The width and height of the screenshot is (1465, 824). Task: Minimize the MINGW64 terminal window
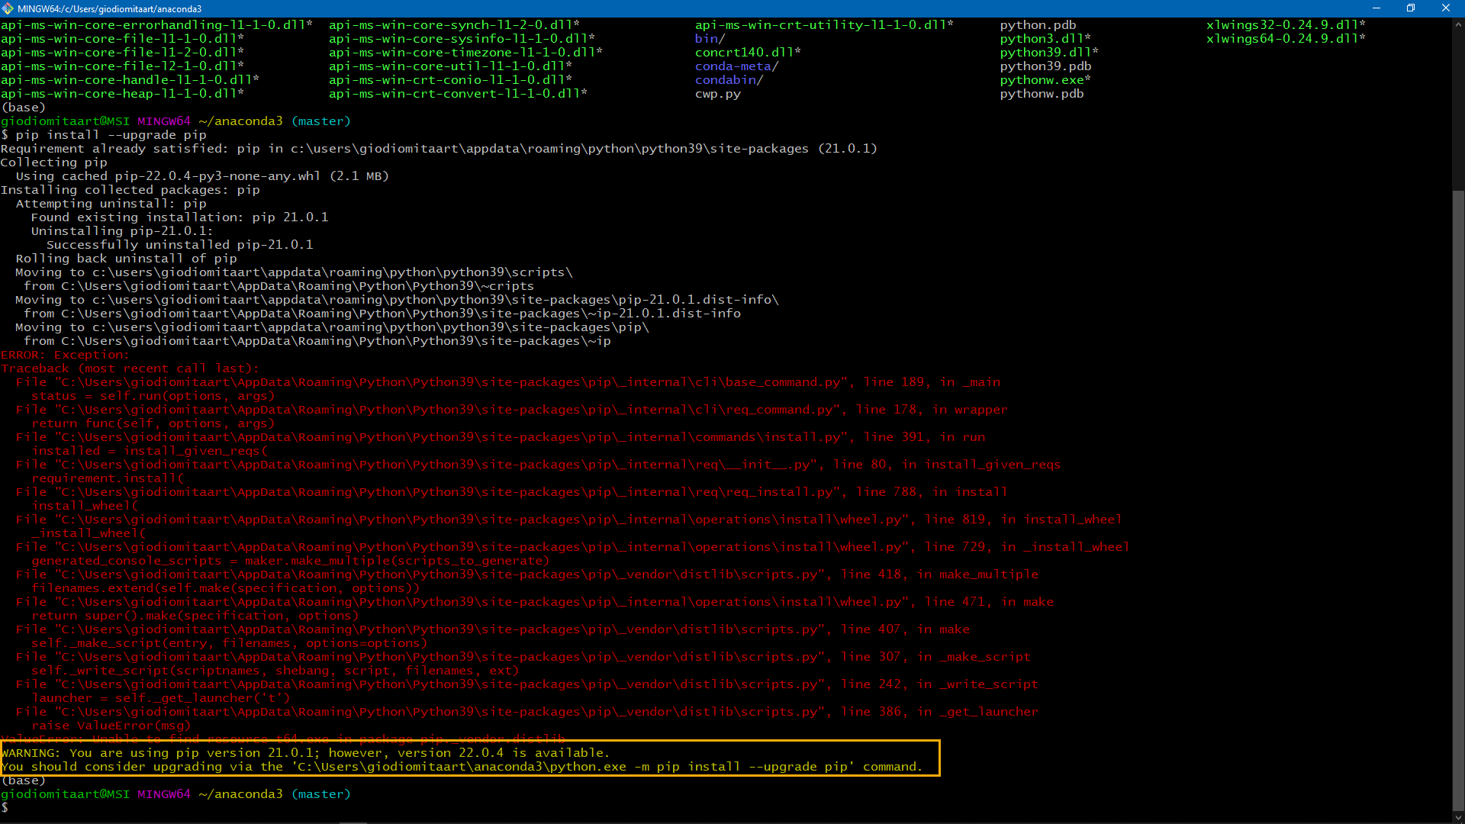pyautogui.click(x=1376, y=8)
